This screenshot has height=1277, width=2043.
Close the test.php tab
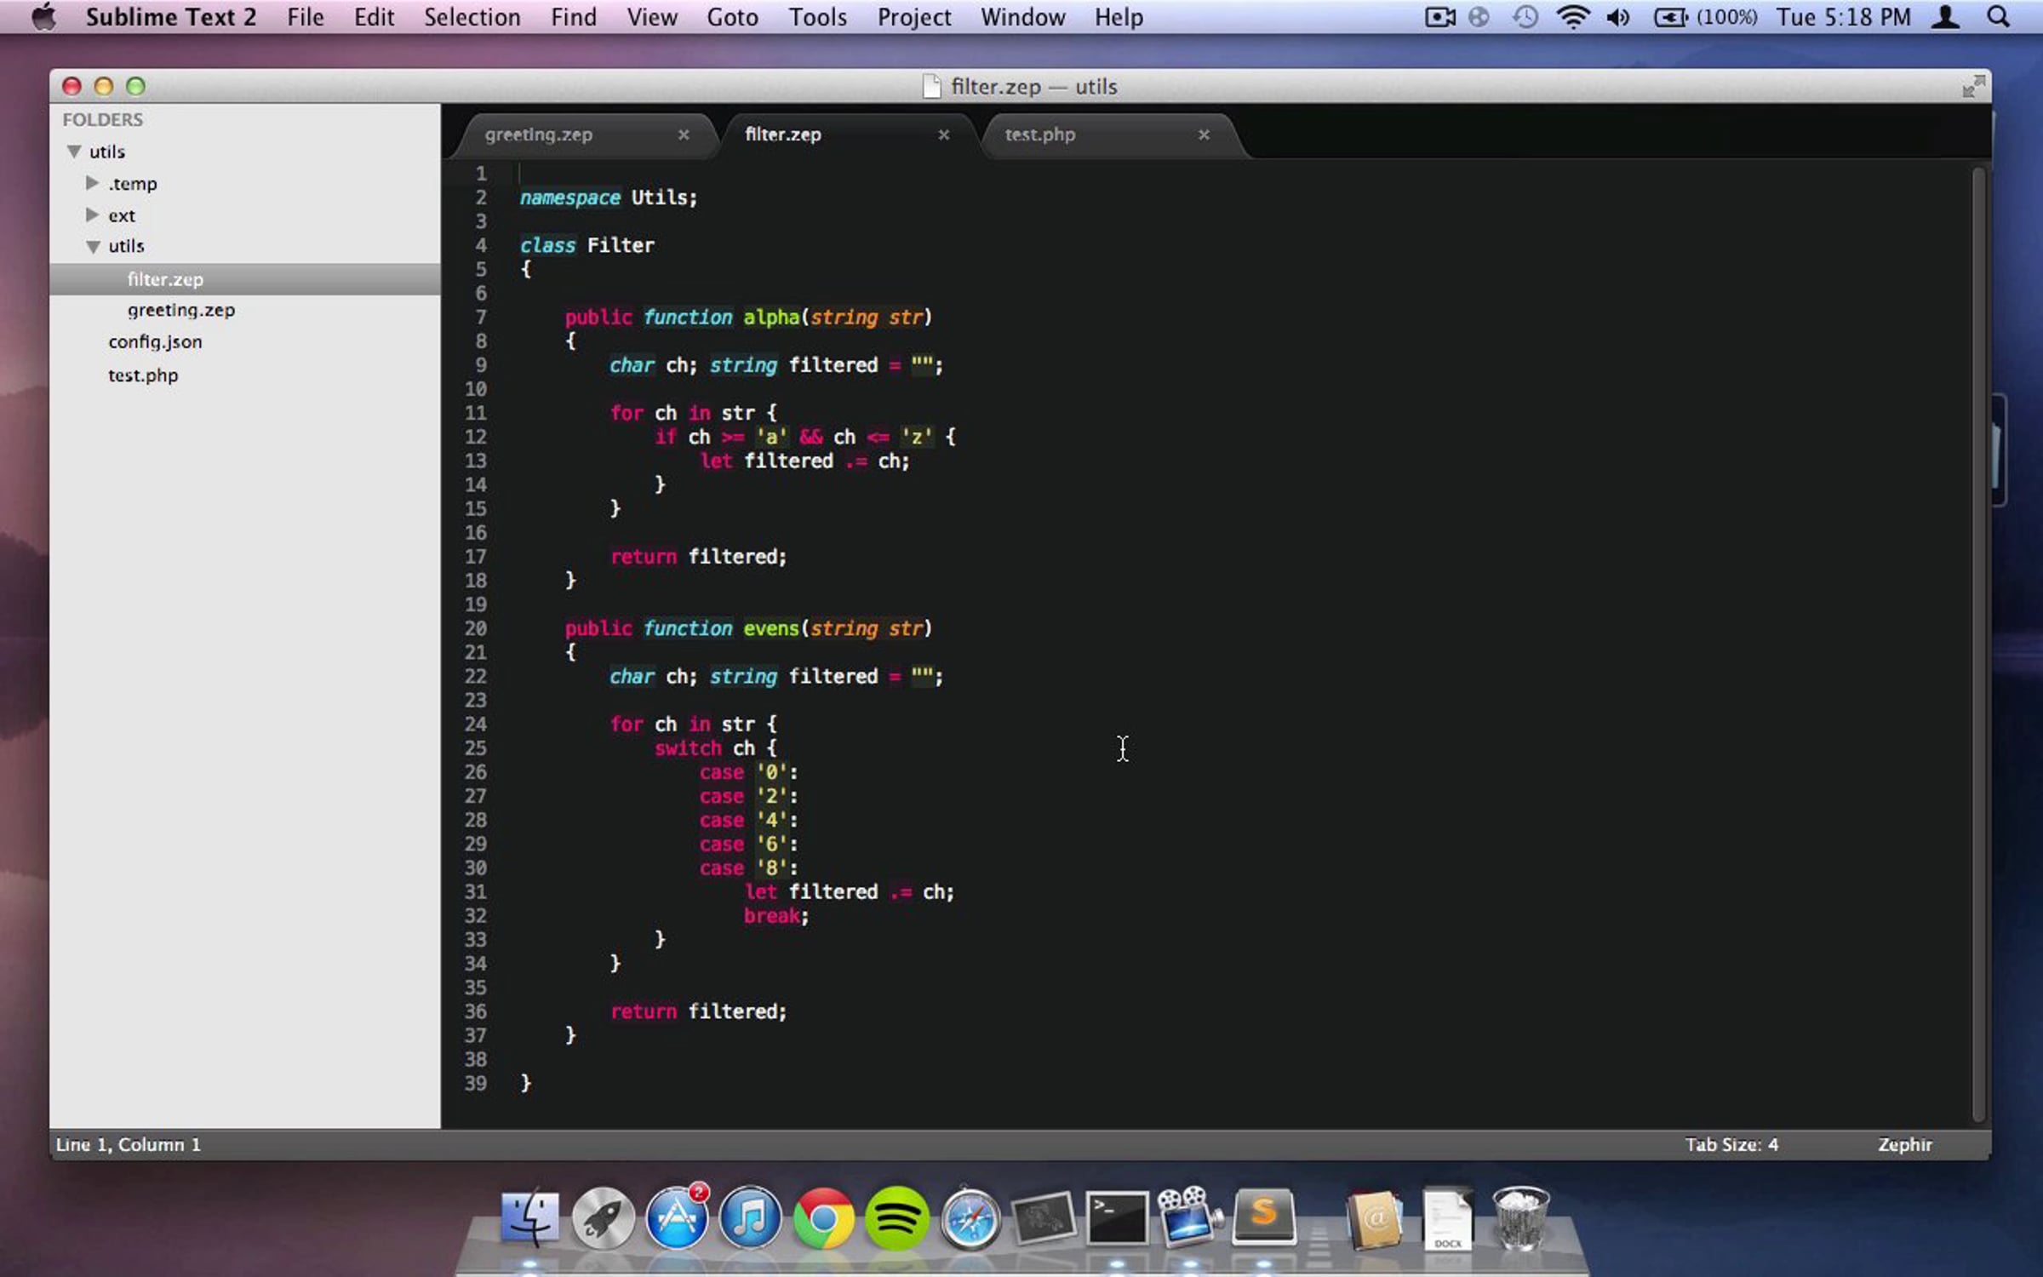(x=1204, y=135)
